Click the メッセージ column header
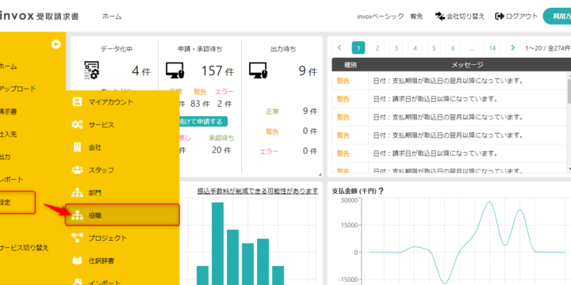Image resolution: width=571 pixels, height=285 pixels. tap(467, 65)
